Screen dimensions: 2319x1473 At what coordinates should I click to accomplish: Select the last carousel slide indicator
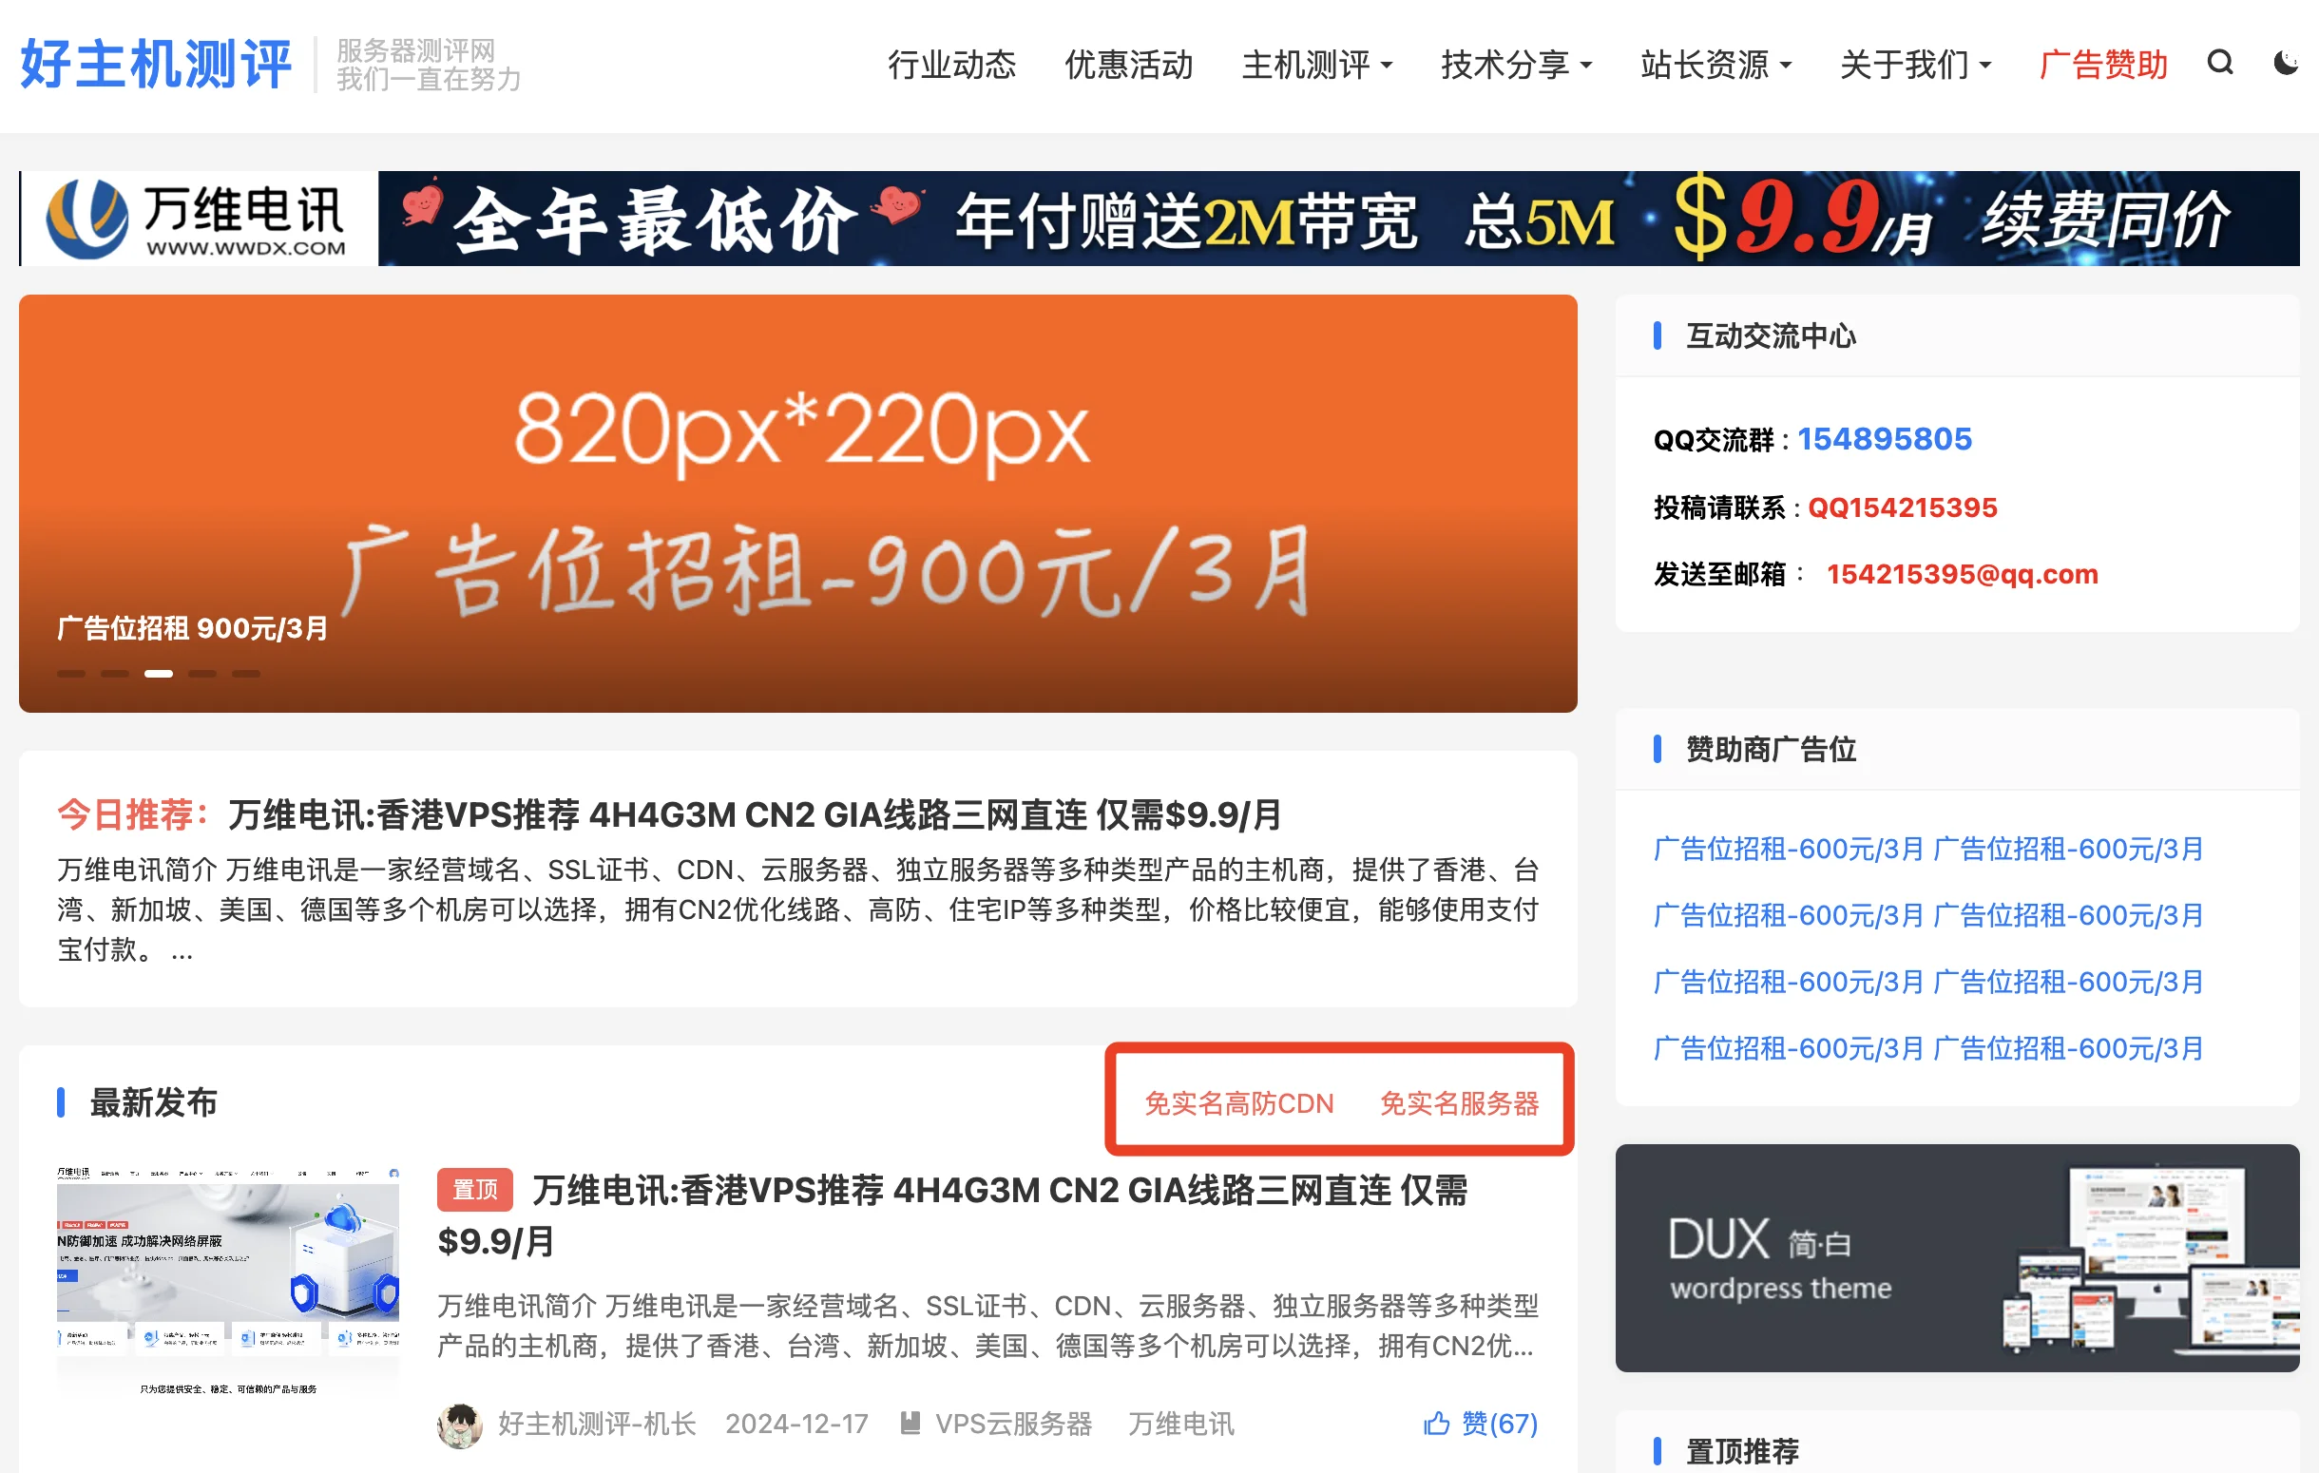point(246,674)
